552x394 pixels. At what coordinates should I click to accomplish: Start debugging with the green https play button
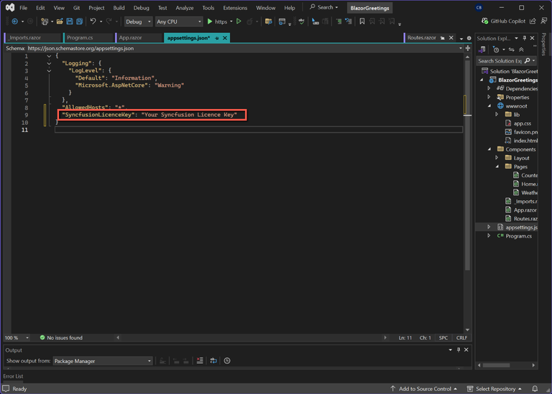pos(211,22)
